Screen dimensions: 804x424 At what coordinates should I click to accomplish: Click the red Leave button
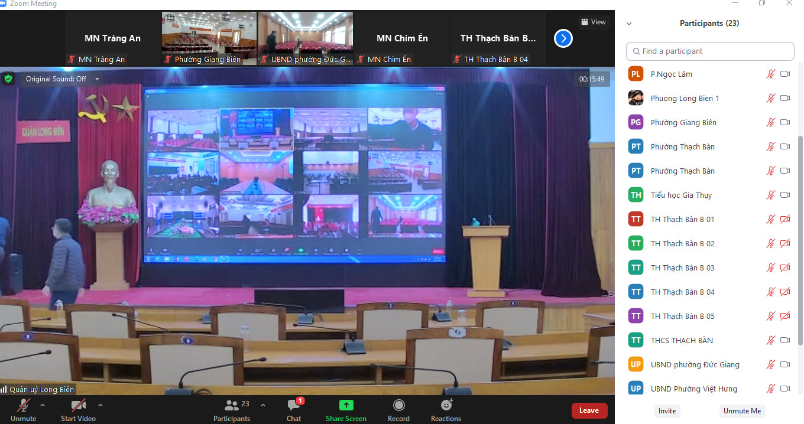click(589, 410)
